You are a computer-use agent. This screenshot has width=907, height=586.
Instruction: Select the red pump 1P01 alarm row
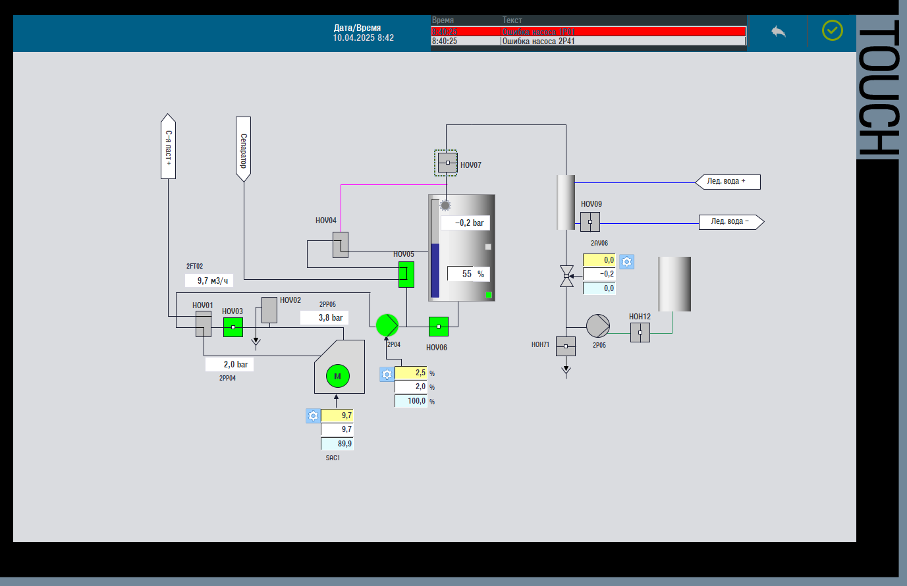[x=588, y=31]
